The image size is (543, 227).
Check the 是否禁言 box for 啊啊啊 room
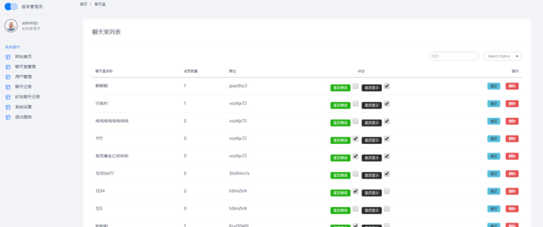355,86
